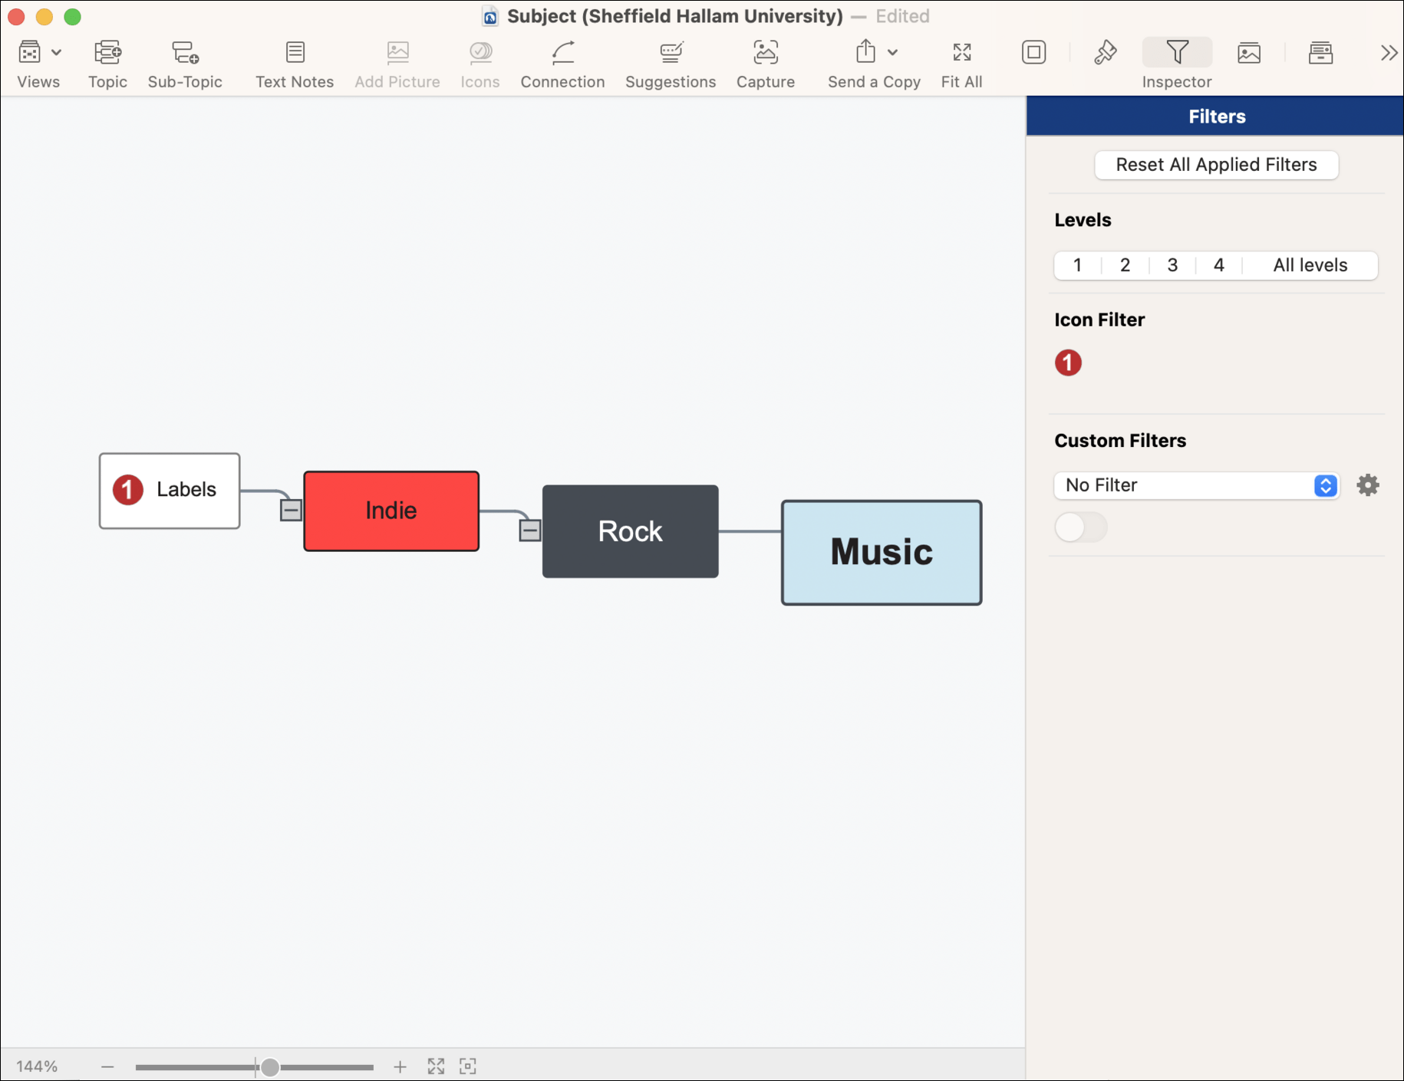The height and width of the screenshot is (1081, 1404).
Task: Open the Suggestions panel
Action: (x=670, y=61)
